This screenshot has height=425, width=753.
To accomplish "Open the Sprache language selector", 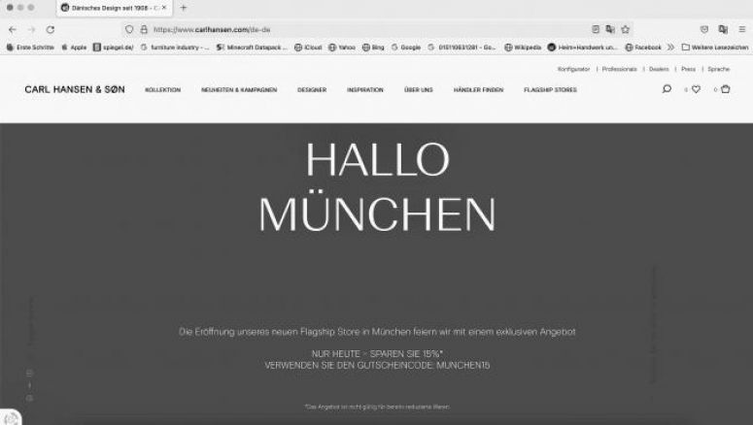I will 718,69.
